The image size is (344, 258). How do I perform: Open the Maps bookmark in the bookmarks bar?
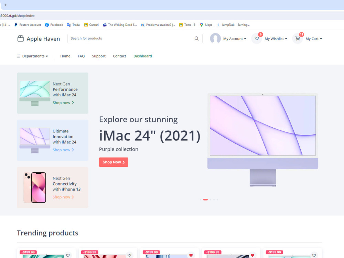click(x=206, y=24)
